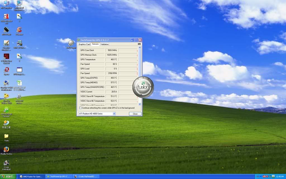Open CCleaner from the desktop
Viewport: 286px width, 179px height.
(x=19, y=30)
